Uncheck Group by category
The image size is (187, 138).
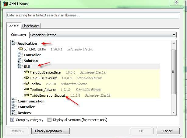(x=12, y=119)
